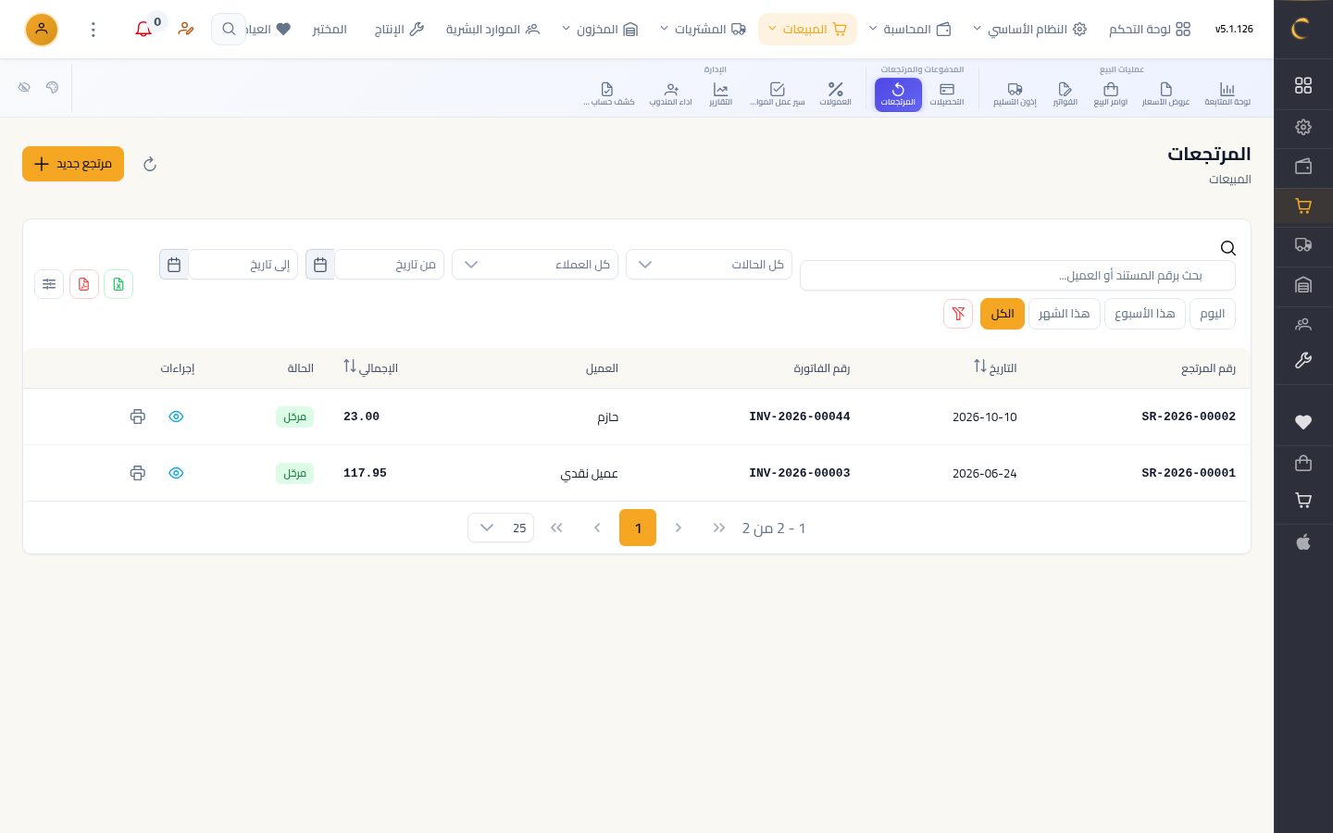Toggle the hide eye icon in toolbar corner

click(24, 87)
